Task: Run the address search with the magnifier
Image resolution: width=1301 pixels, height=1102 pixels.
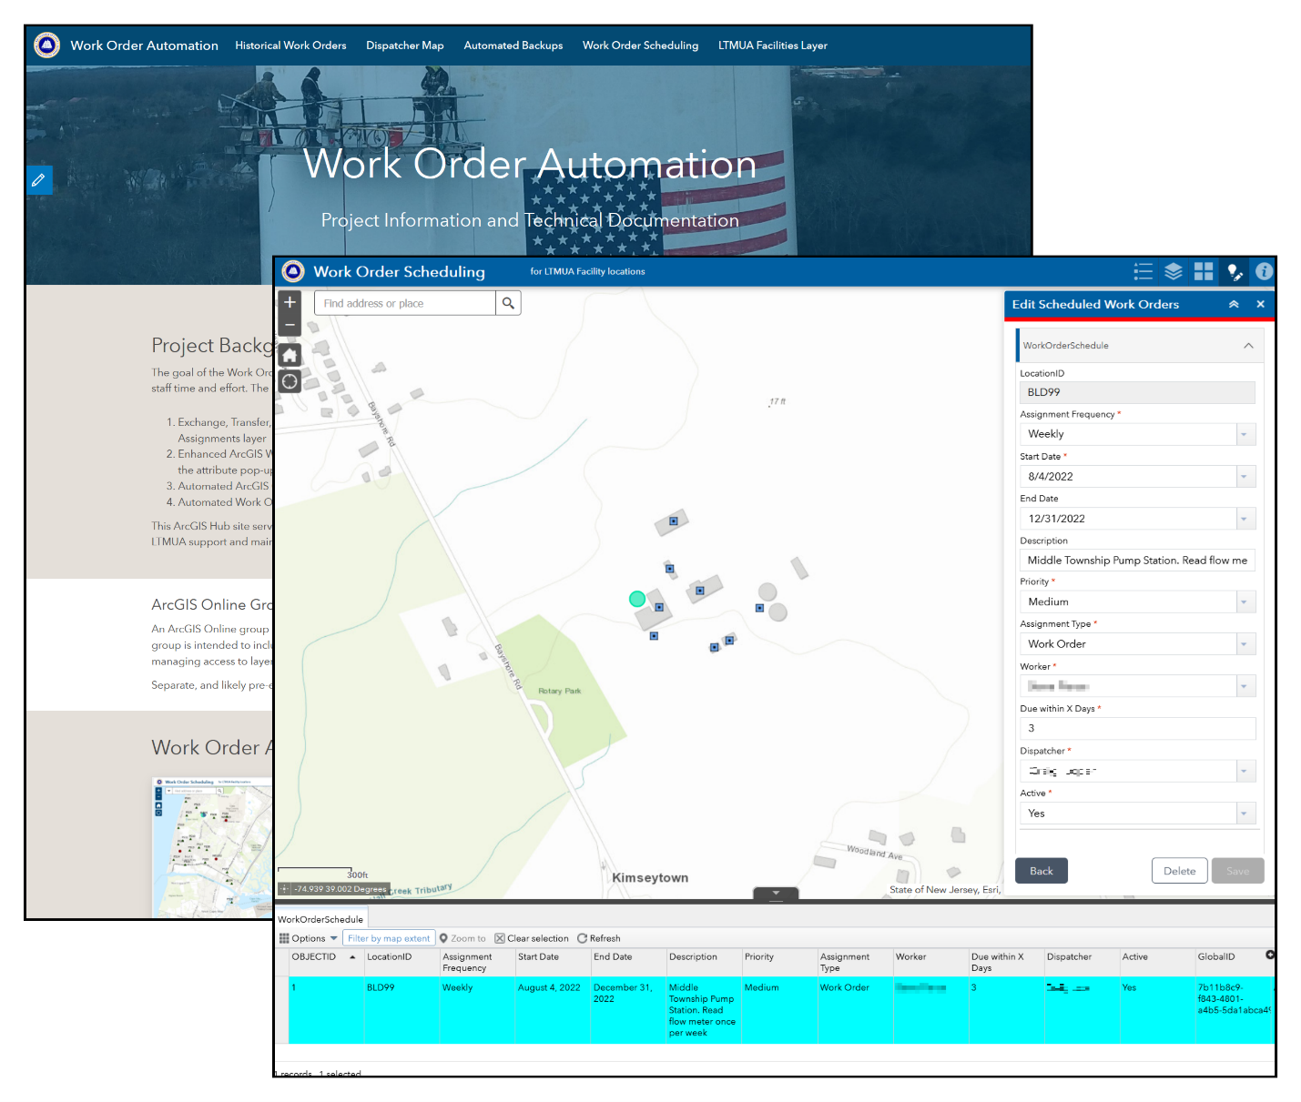Action: tap(507, 302)
